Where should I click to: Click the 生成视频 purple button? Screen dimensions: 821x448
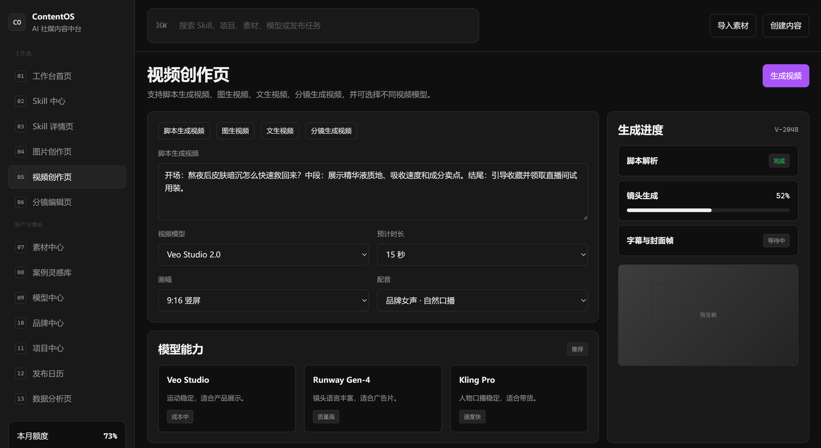coord(786,76)
